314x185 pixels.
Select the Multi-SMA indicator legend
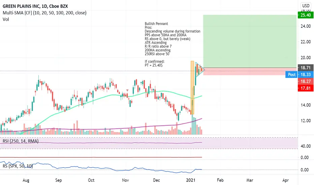[x=44, y=13]
